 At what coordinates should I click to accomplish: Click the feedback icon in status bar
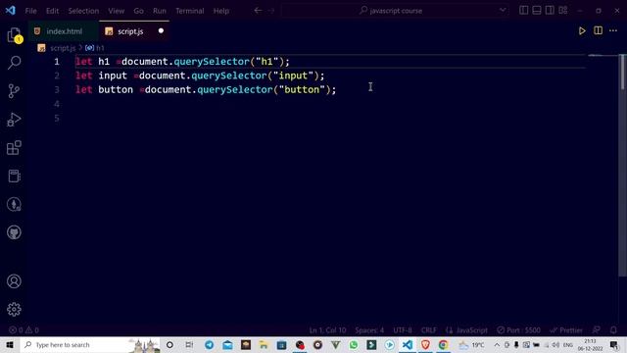[597, 330]
